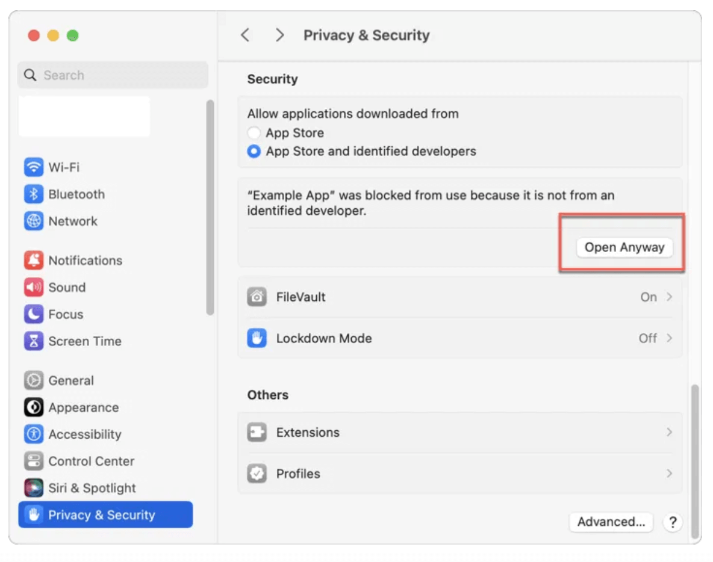Go to General in sidebar
Screen dimensions: 713x562
click(x=70, y=380)
